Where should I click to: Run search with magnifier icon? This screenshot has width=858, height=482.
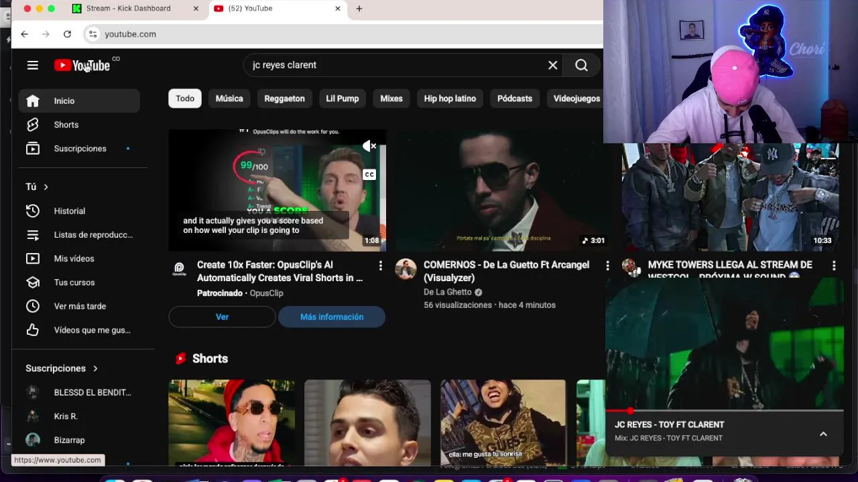point(581,65)
